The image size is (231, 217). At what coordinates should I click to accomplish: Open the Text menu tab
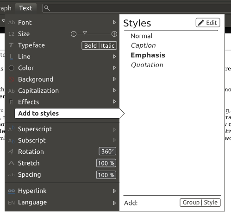(25, 8)
